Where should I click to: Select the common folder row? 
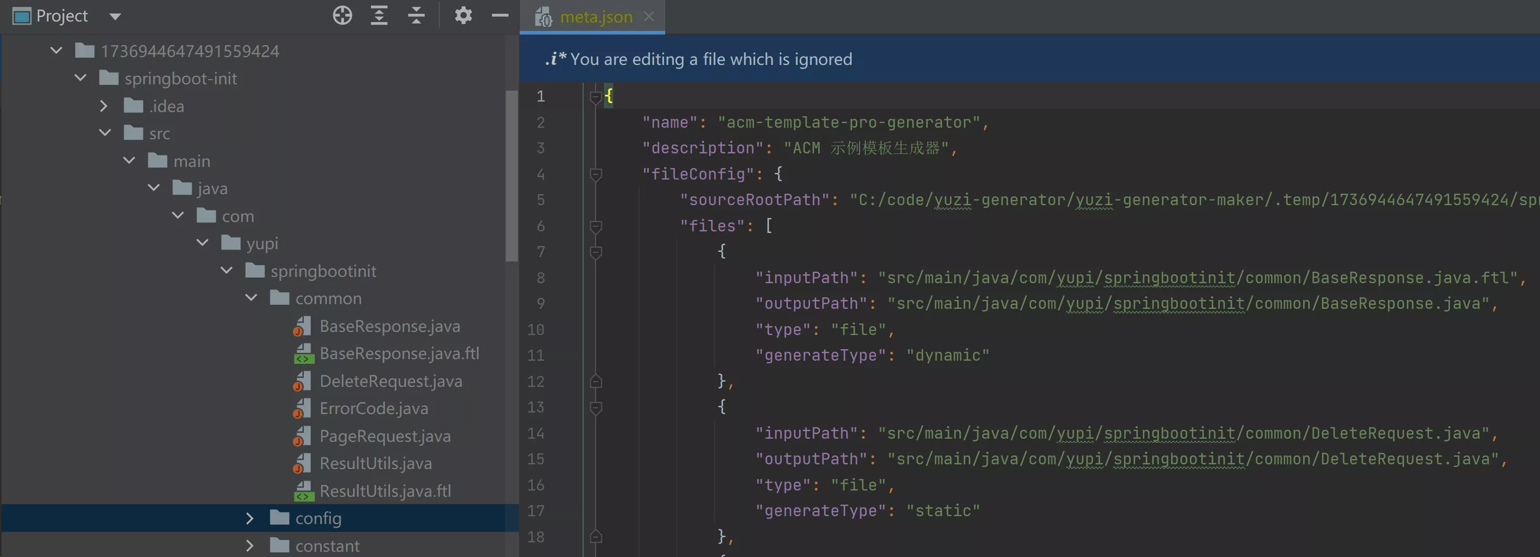(x=259, y=298)
